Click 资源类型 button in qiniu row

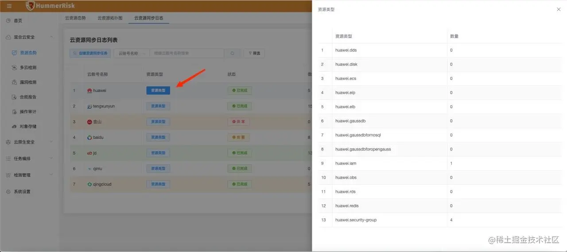click(158, 168)
